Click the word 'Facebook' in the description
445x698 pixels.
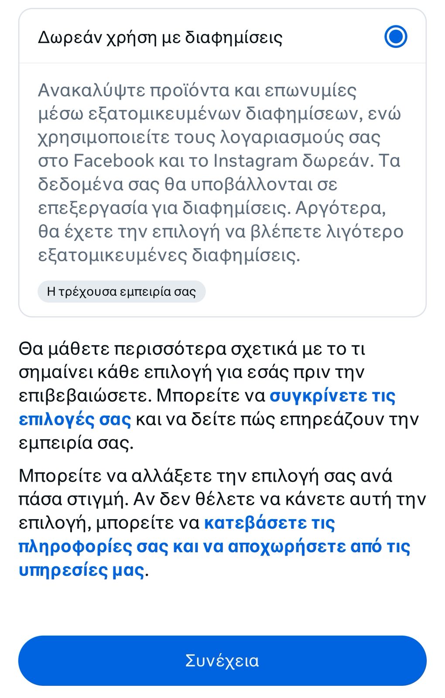tap(113, 161)
